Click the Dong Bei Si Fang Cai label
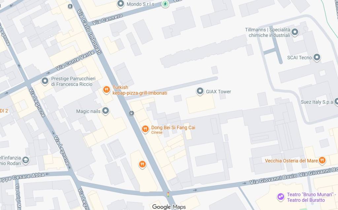The height and width of the screenshot is (210, 338). [x=173, y=127]
